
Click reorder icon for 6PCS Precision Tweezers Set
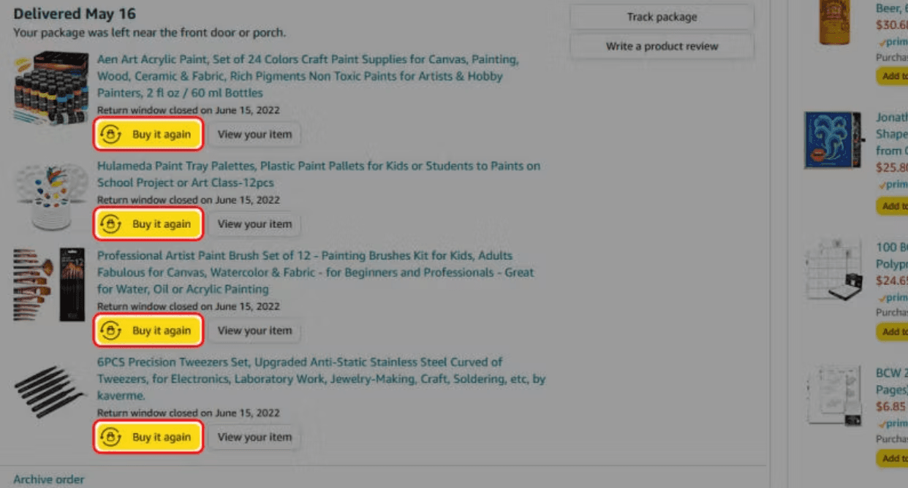pyautogui.click(x=110, y=438)
